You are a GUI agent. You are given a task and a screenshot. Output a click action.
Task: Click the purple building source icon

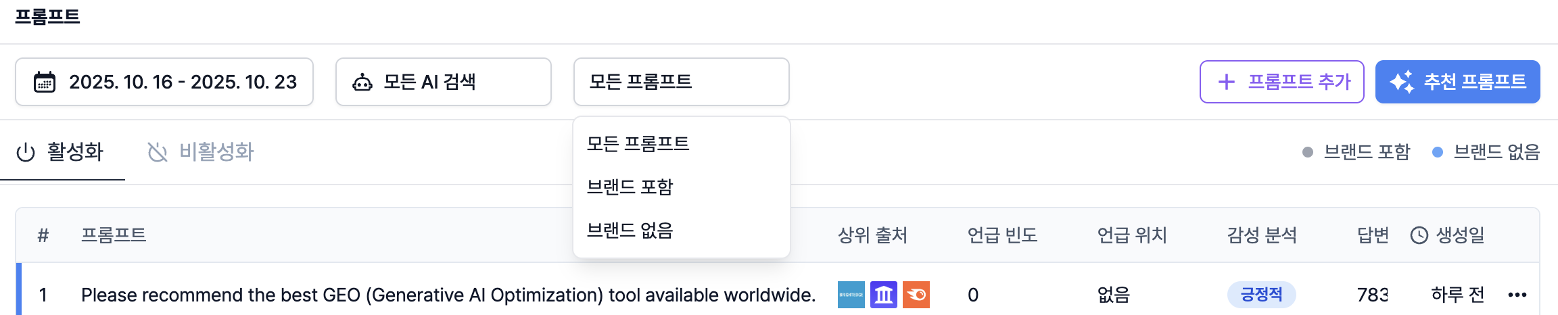point(883,295)
